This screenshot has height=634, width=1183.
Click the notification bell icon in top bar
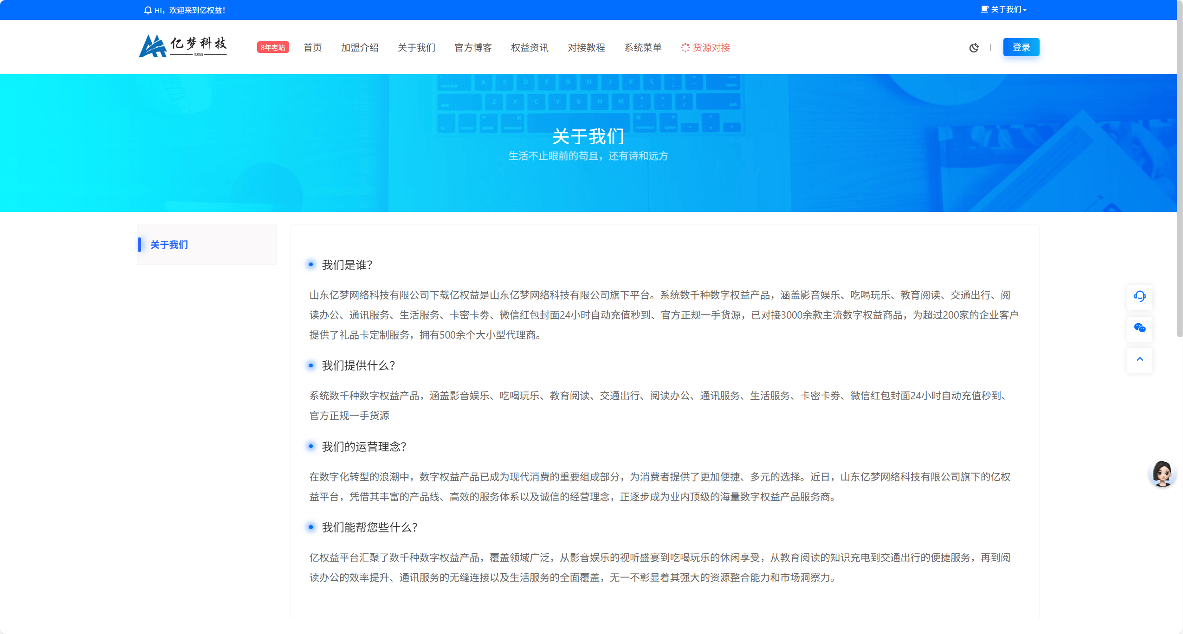(148, 10)
